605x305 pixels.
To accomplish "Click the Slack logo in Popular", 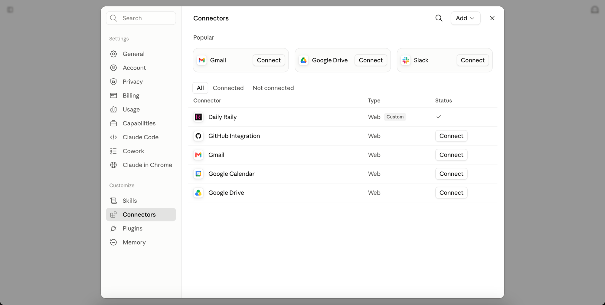I will coord(406,60).
